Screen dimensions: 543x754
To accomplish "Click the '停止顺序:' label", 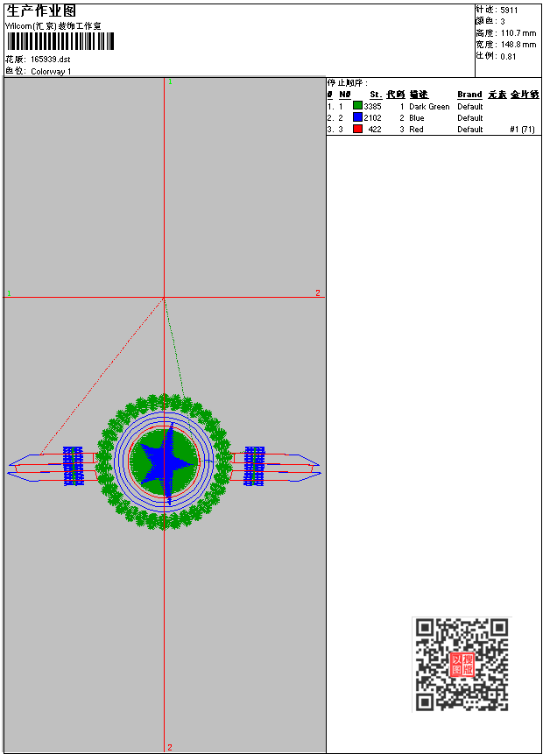I will (x=347, y=83).
